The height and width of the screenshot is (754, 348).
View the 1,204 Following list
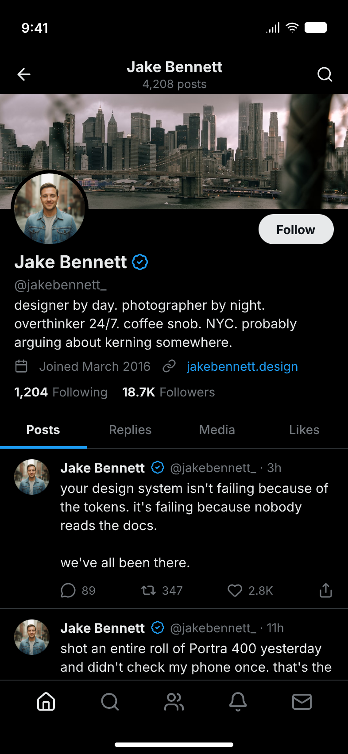click(x=61, y=392)
